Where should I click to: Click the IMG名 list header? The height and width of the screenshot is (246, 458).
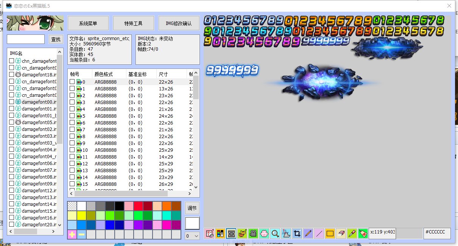click(x=32, y=53)
